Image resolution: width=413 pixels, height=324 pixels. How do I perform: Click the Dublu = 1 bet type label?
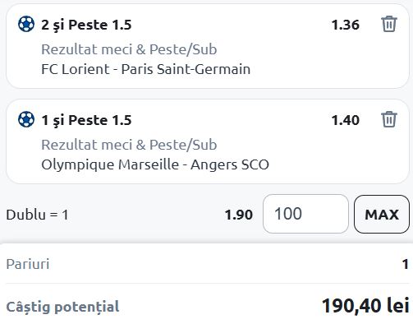pos(37,215)
